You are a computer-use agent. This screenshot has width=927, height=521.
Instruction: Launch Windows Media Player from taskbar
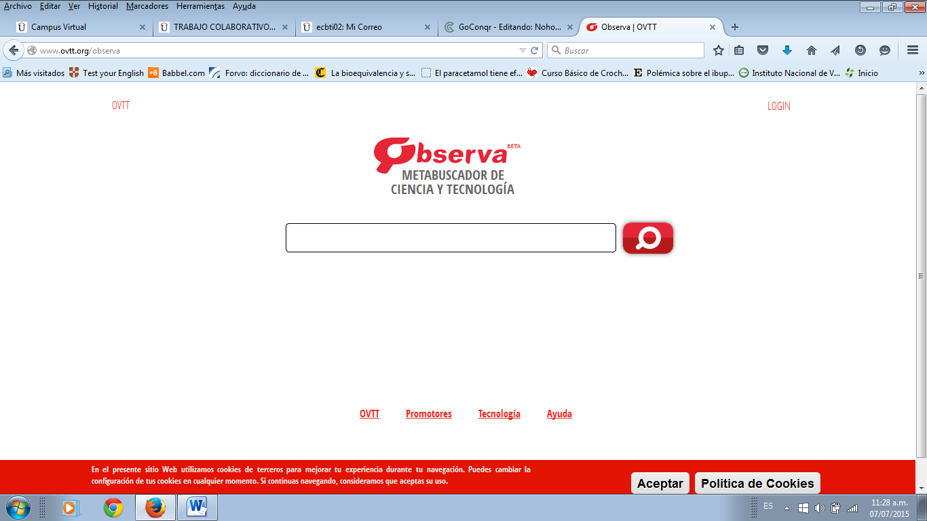pyautogui.click(x=70, y=507)
